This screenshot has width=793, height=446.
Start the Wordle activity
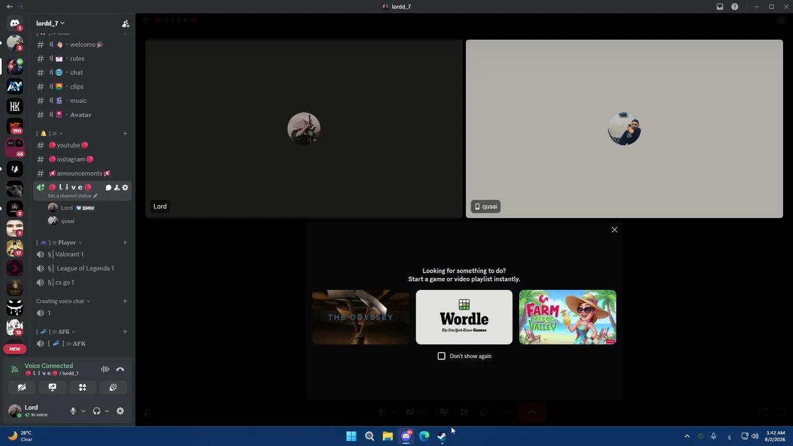(x=464, y=317)
